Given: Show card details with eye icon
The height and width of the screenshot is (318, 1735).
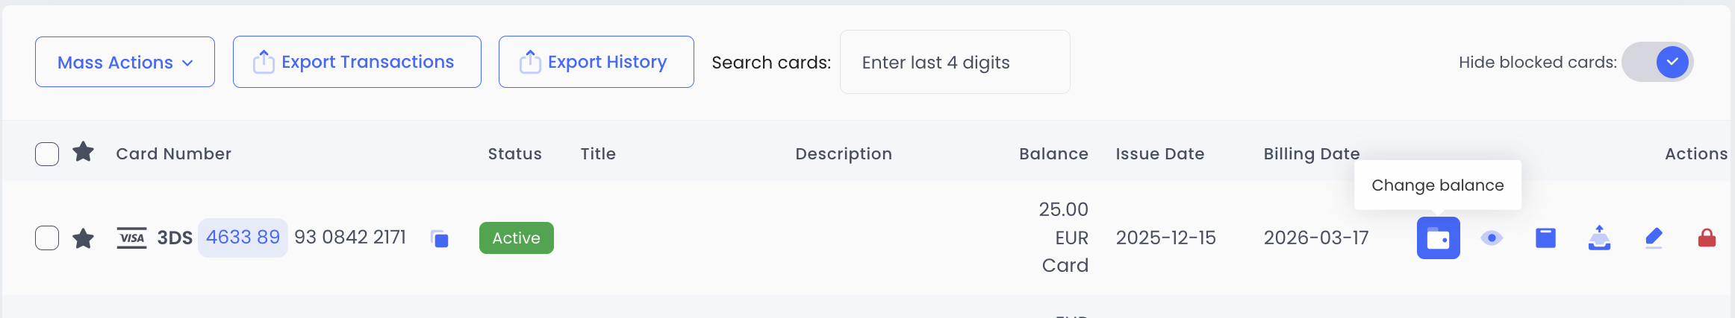Looking at the screenshot, I should pos(1492,238).
